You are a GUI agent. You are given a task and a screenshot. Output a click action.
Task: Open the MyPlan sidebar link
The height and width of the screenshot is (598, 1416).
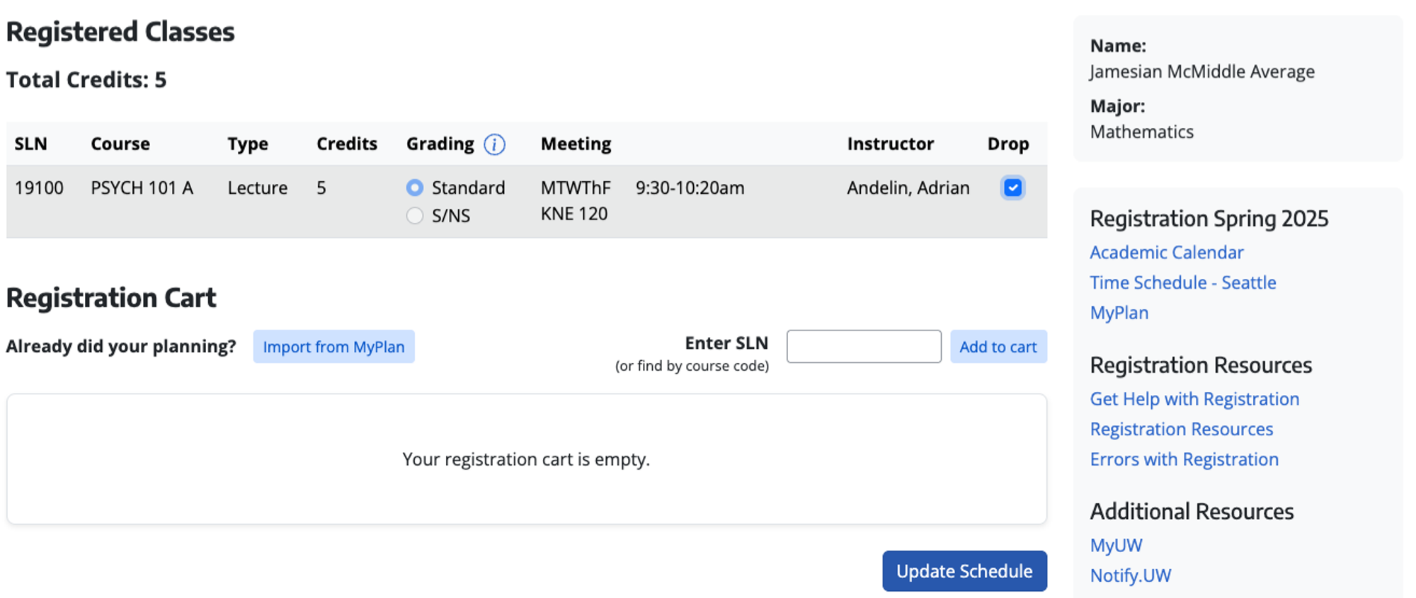1119,313
